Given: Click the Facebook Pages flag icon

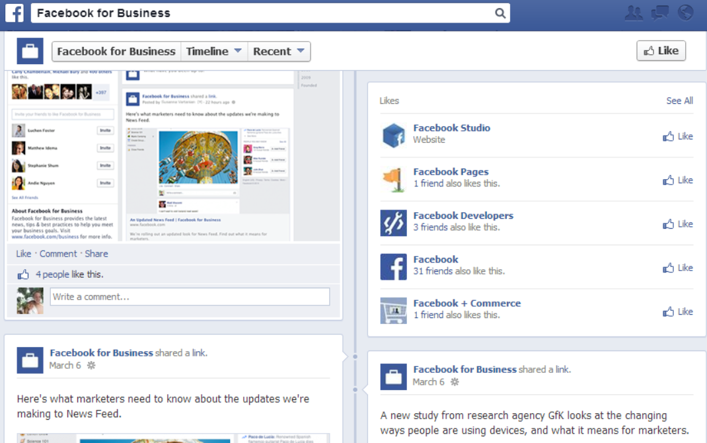Looking at the screenshot, I should coord(393,180).
